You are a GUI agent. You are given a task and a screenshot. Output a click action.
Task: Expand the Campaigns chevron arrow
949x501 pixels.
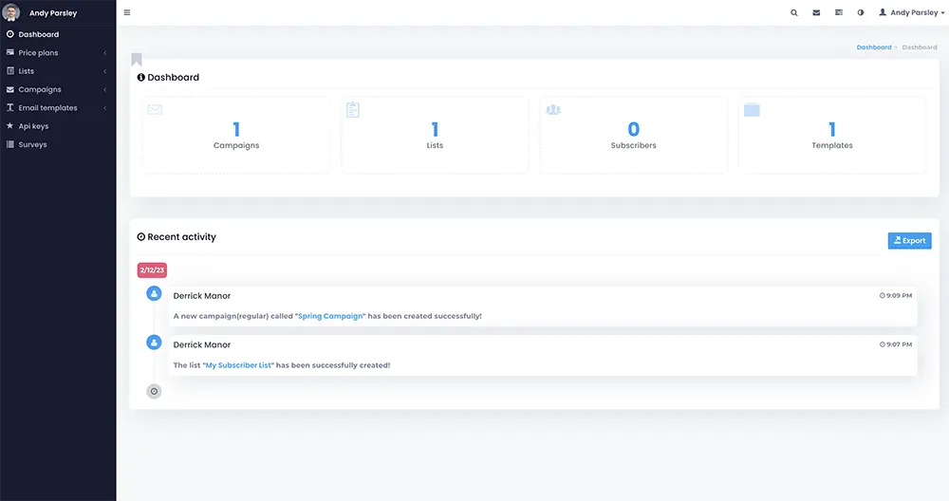pyautogui.click(x=104, y=89)
